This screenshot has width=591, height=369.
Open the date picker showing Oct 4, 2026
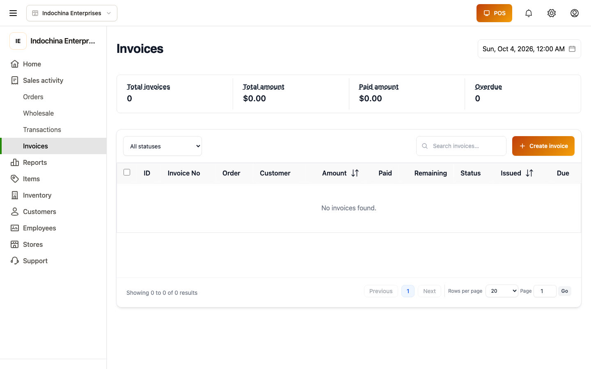click(x=529, y=49)
